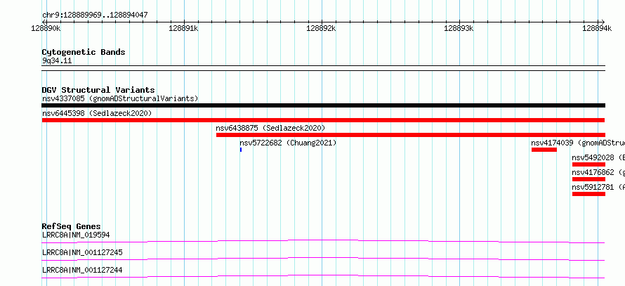The width and height of the screenshot is (625, 286).
Task: Click the nsv5722682 (Chuang2021) label
Action: [288, 143]
